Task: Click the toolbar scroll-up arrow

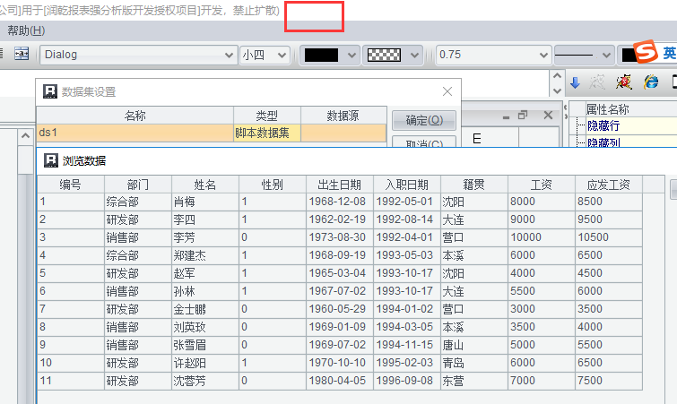Action: pyautogui.click(x=557, y=76)
